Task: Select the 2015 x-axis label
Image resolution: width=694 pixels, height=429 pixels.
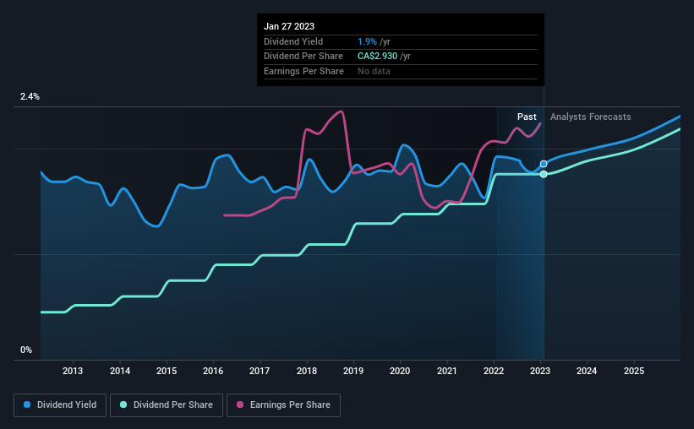Action: tap(167, 371)
